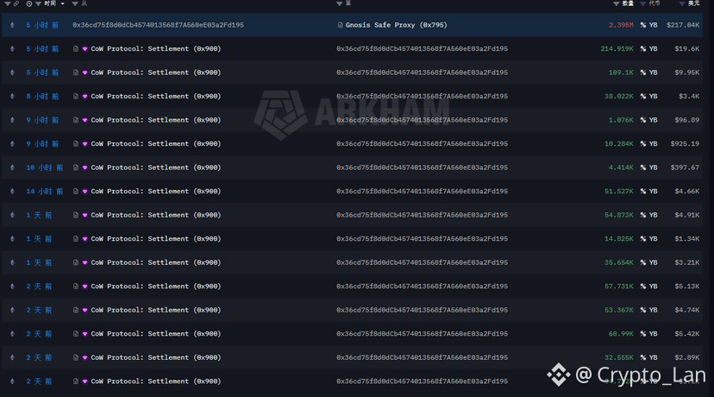Click the clock icon beside the 时间 column
Image resolution: width=714 pixels, height=397 pixels.
click(29, 3)
